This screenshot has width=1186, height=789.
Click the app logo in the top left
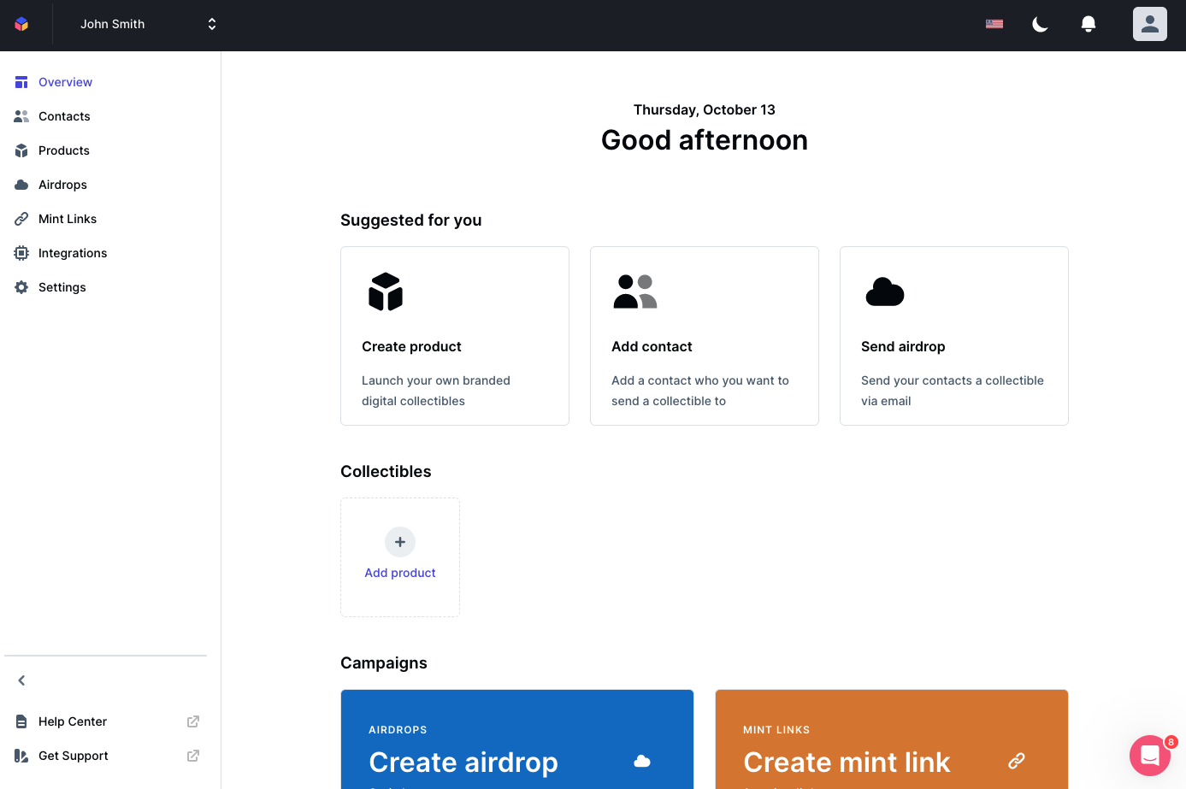pos(21,24)
